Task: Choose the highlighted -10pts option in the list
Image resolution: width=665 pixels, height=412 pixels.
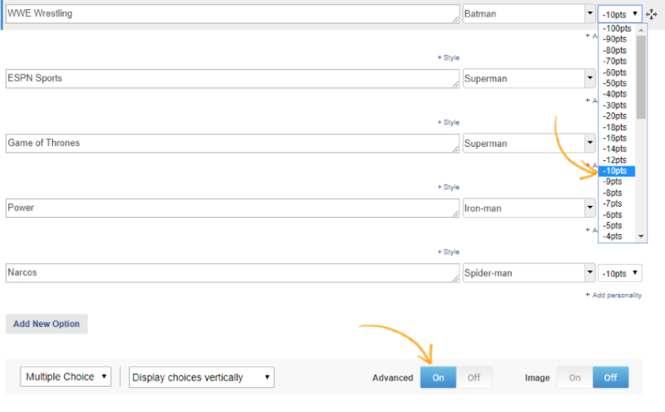Action: (616, 171)
